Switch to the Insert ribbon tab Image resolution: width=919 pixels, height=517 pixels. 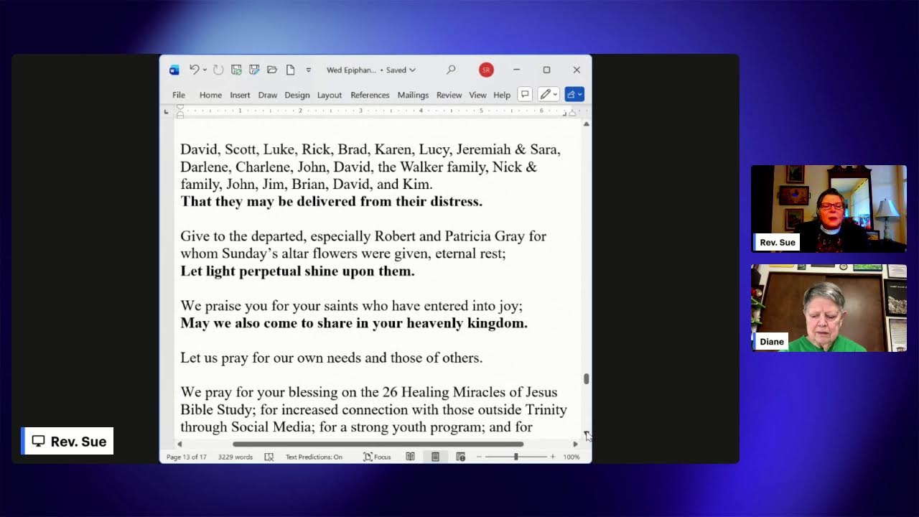[x=240, y=95]
